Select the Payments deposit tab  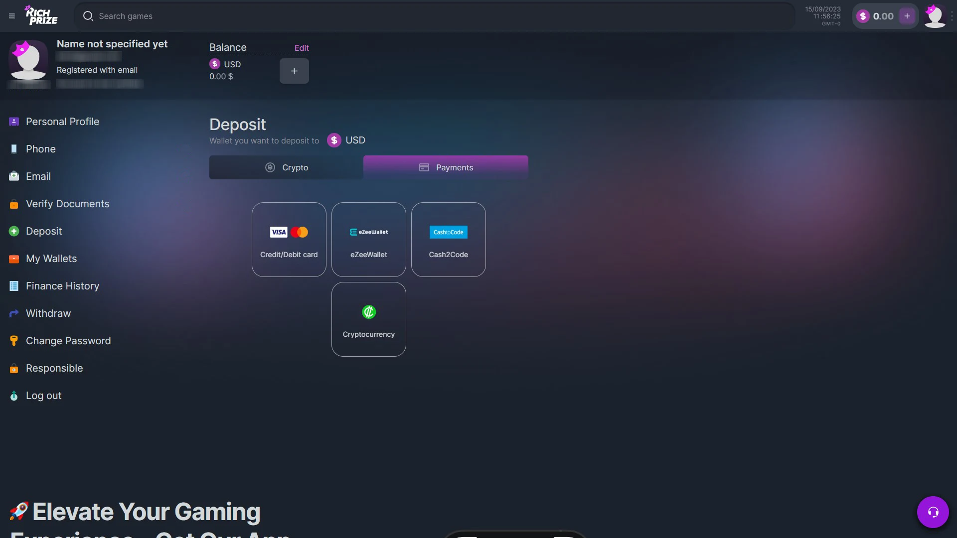[x=446, y=167]
